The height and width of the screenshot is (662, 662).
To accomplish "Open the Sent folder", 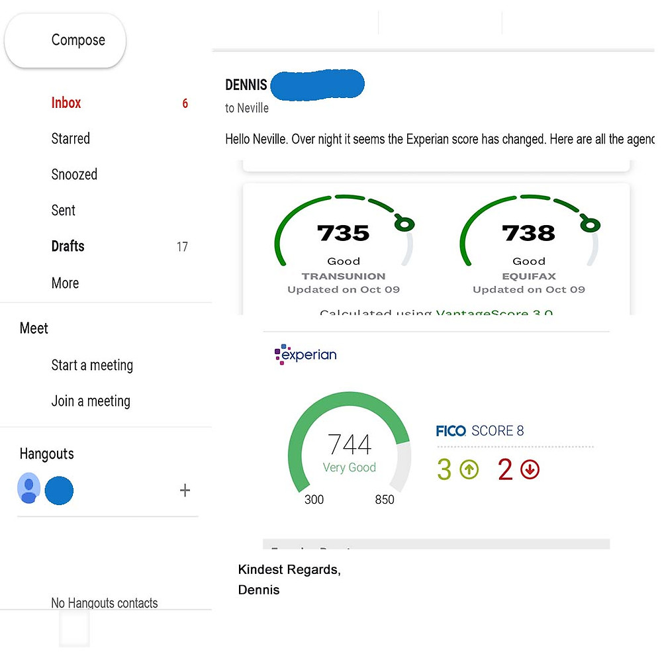I will tap(64, 211).
